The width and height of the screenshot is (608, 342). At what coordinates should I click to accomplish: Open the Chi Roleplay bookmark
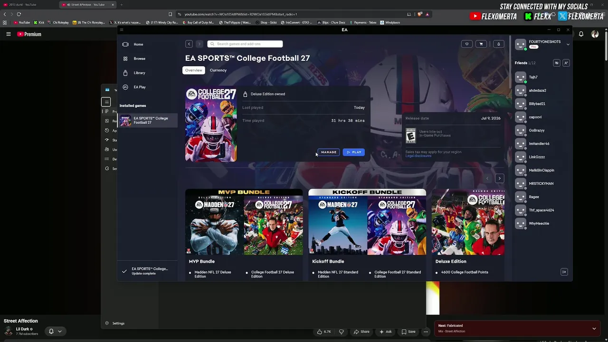click(58, 22)
